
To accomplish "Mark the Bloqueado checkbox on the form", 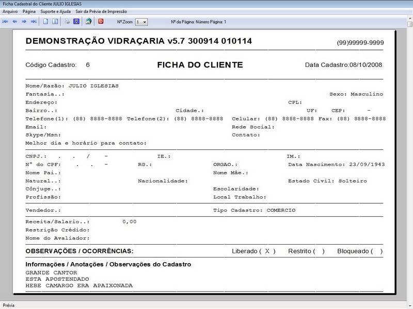I will [x=378, y=251].
